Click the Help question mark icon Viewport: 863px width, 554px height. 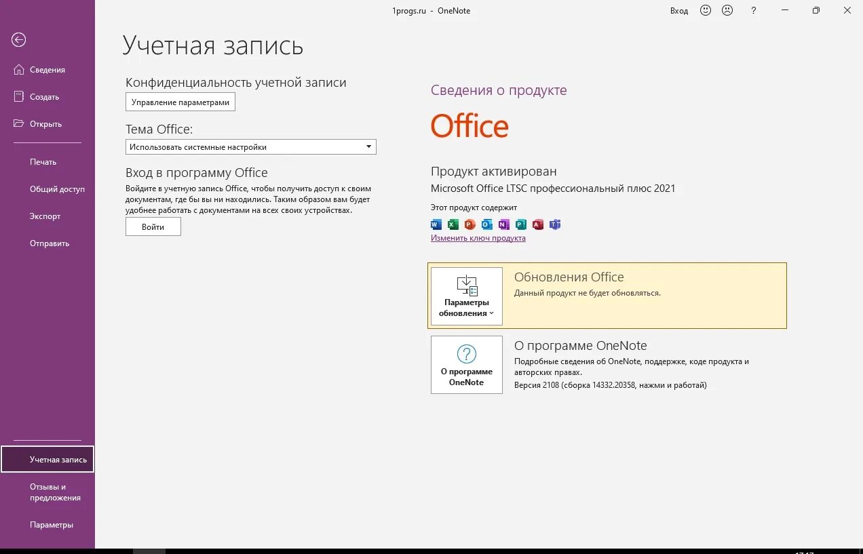753,10
